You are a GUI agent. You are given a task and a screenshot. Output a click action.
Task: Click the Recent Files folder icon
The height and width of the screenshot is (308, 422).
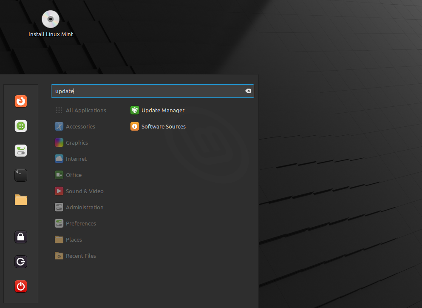click(59, 256)
